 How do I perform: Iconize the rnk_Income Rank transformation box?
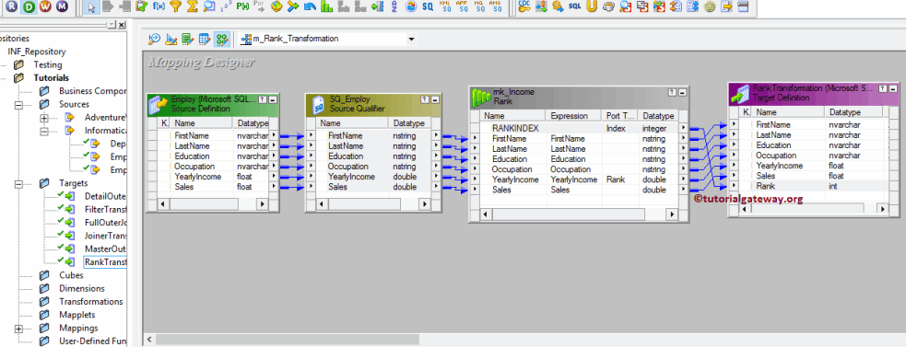[x=682, y=92]
